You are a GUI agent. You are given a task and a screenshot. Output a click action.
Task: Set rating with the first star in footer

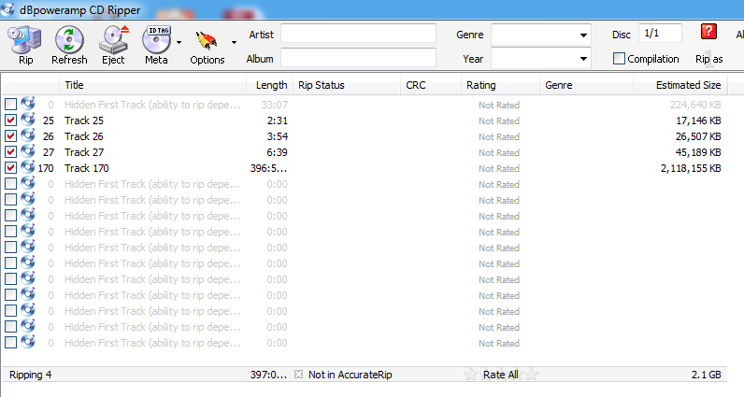[470, 375]
